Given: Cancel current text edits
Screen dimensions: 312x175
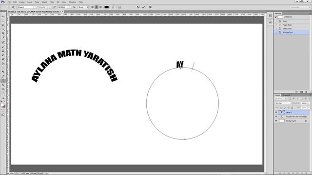Looking at the screenshot, I should [138, 7].
